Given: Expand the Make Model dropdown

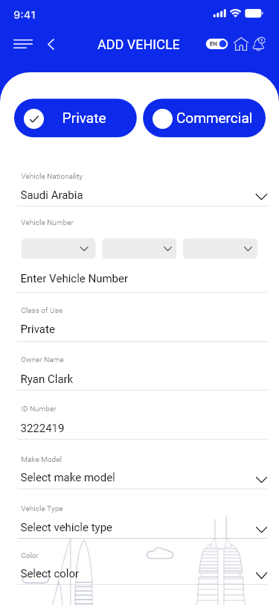Looking at the screenshot, I should [142, 478].
